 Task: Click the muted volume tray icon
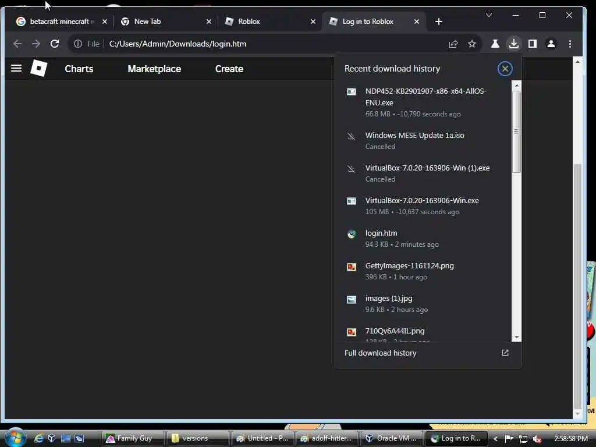pyautogui.click(x=537, y=439)
